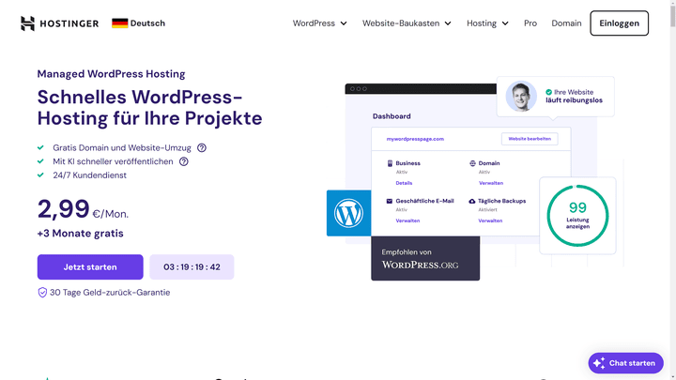Select the shield guarantee icon

tap(42, 293)
